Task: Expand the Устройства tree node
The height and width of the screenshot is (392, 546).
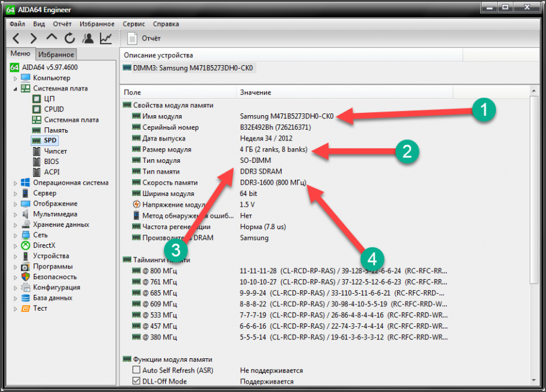Action: pyautogui.click(x=15, y=256)
